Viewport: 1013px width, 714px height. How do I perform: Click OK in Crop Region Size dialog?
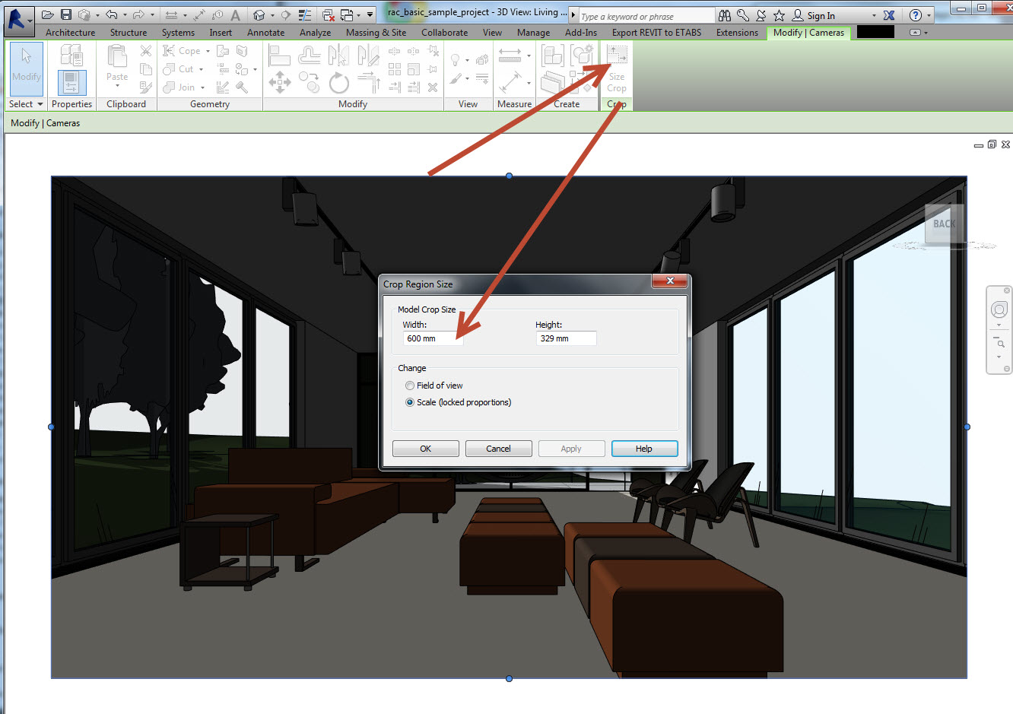(x=425, y=448)
